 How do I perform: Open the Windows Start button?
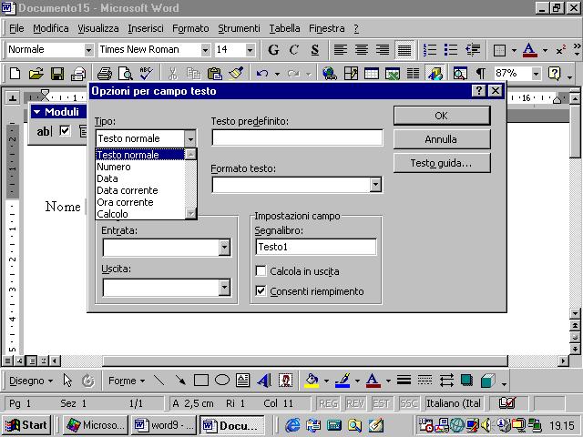(26, 425)
